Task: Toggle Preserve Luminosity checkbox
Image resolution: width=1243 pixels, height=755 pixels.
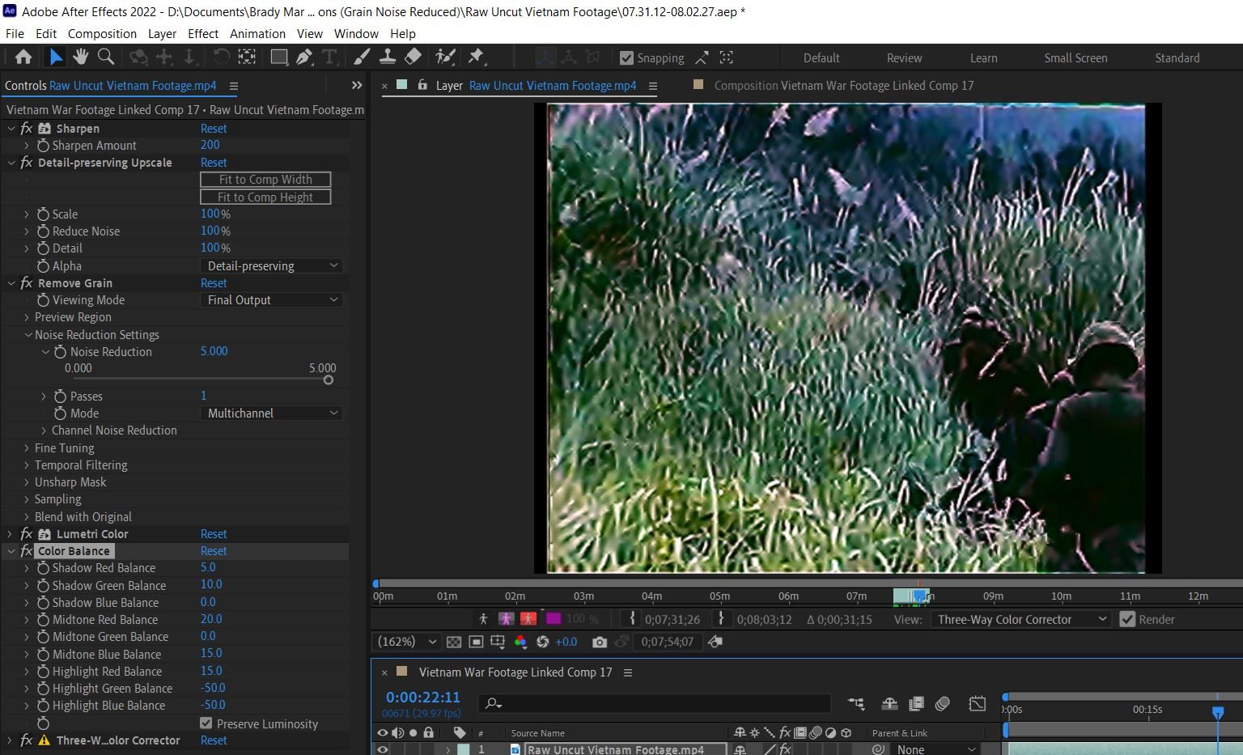Action: (x=206, y=723)
